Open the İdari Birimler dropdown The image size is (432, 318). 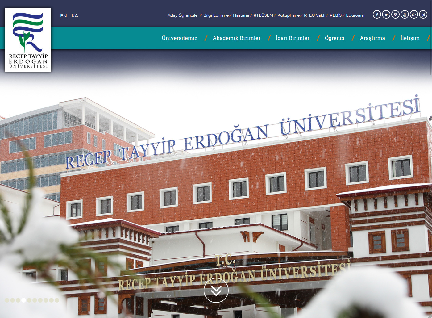(292, 38)
